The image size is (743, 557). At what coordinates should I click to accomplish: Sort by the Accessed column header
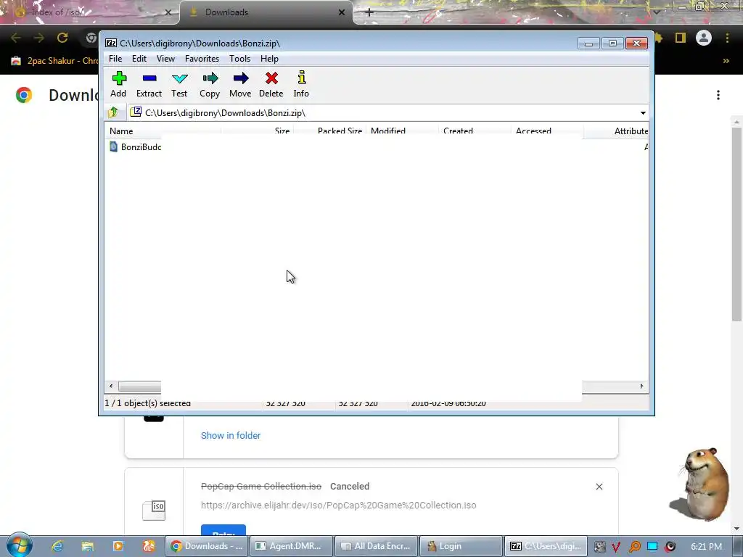547,131
